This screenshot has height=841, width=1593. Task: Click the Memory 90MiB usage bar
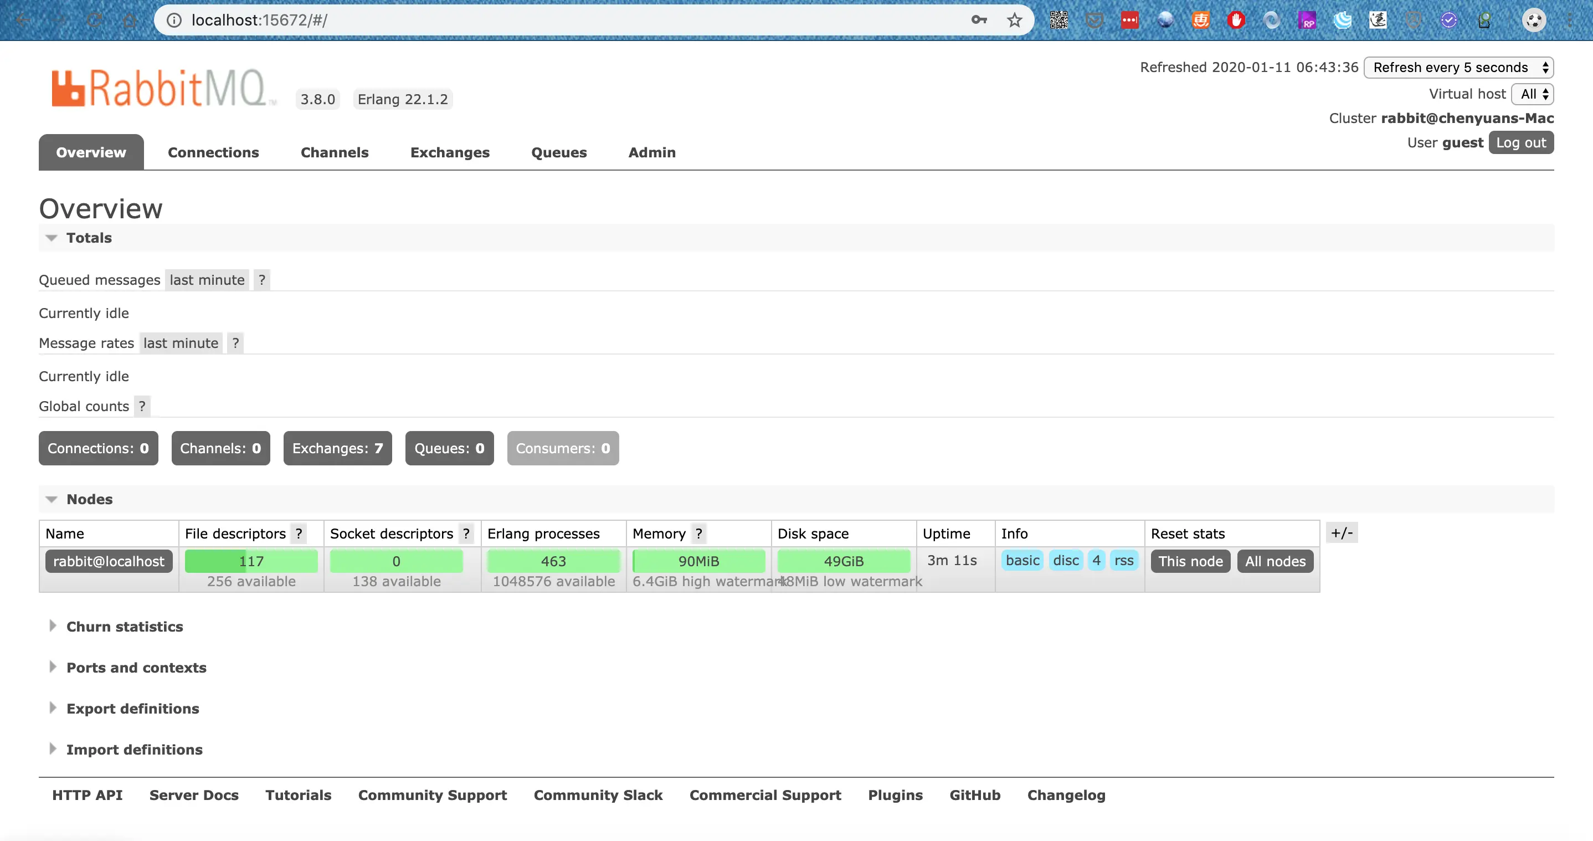pyautogui.click(x=699, y=561)
